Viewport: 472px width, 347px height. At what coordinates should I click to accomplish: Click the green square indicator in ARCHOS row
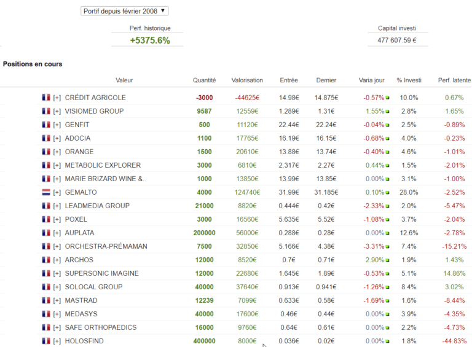click(388, 260)
